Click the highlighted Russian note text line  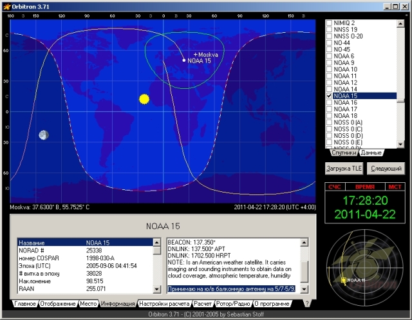tap(231, 288)
